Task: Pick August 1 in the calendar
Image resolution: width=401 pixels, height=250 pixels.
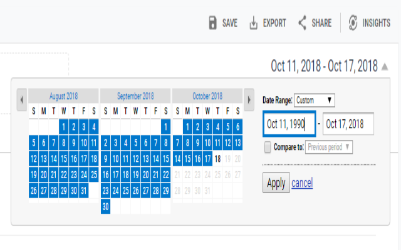Action: click(x=63, y=127)
